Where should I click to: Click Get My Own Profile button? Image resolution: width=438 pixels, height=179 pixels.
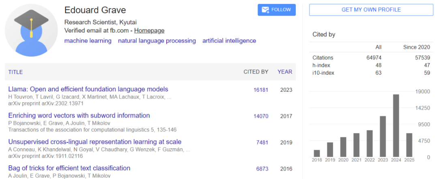(371, 10)
